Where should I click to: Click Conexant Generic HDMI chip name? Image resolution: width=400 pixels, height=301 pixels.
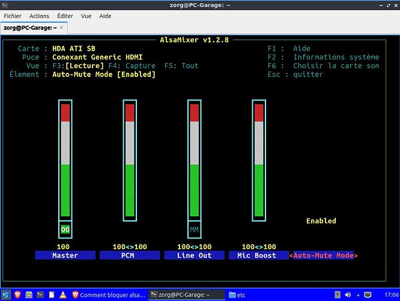[x=97, y=57]
